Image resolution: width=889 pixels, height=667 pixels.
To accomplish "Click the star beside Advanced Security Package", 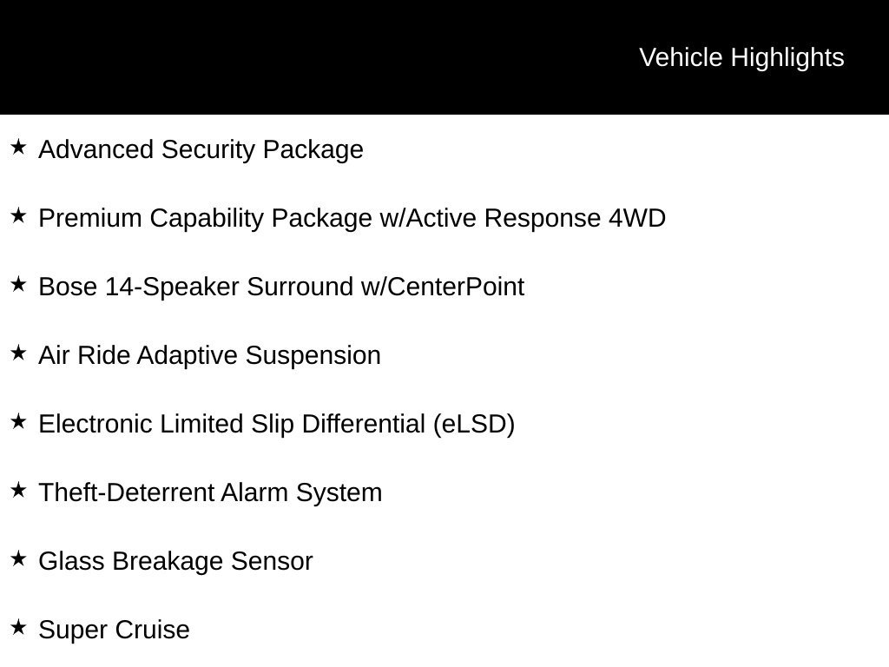I will point(18,148).
